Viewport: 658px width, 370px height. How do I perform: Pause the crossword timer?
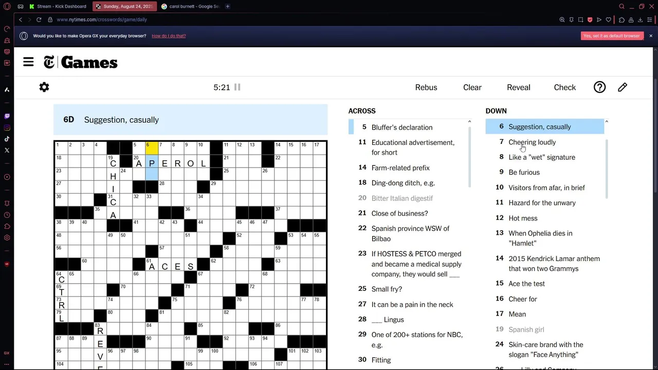(237, 87)
